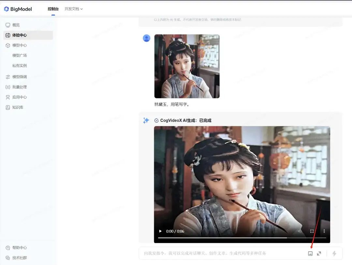Click the AI-generated content disclaimer text

[x=197, y=20]
